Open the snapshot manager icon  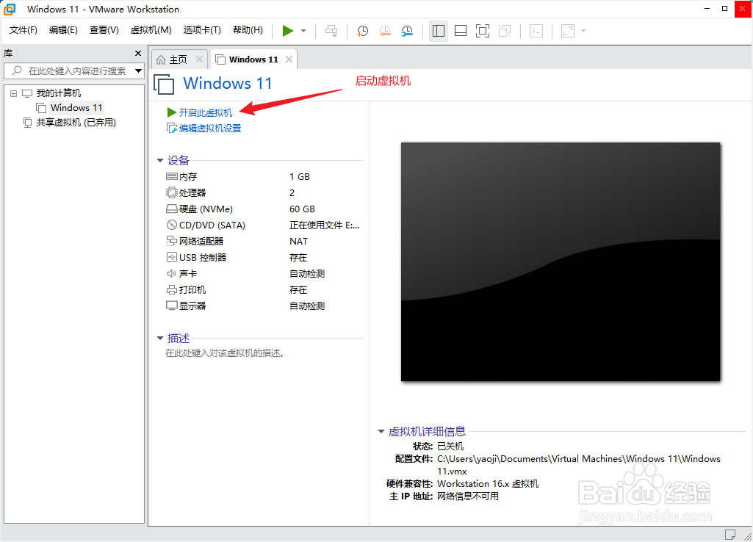[x=407, y=31]
